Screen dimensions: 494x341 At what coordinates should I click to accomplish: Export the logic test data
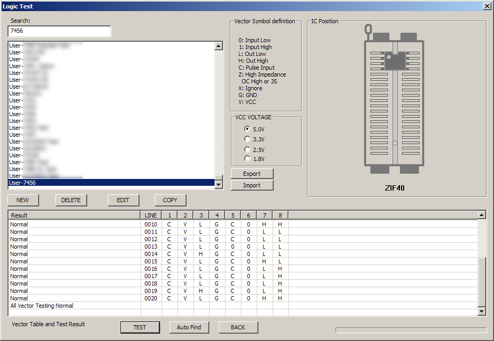pyautogui.click(x=251, y=173)
